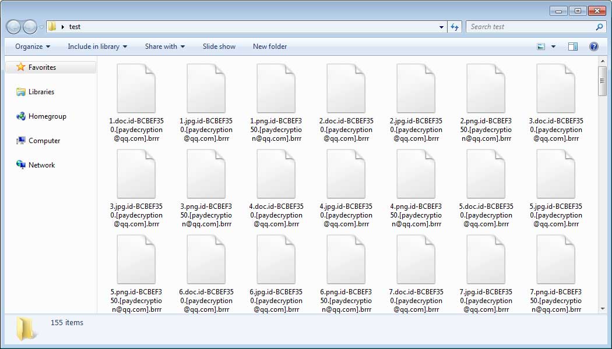Click the New folder button
This screenshot has width=612, height=349.
click(x=270, y=47)
